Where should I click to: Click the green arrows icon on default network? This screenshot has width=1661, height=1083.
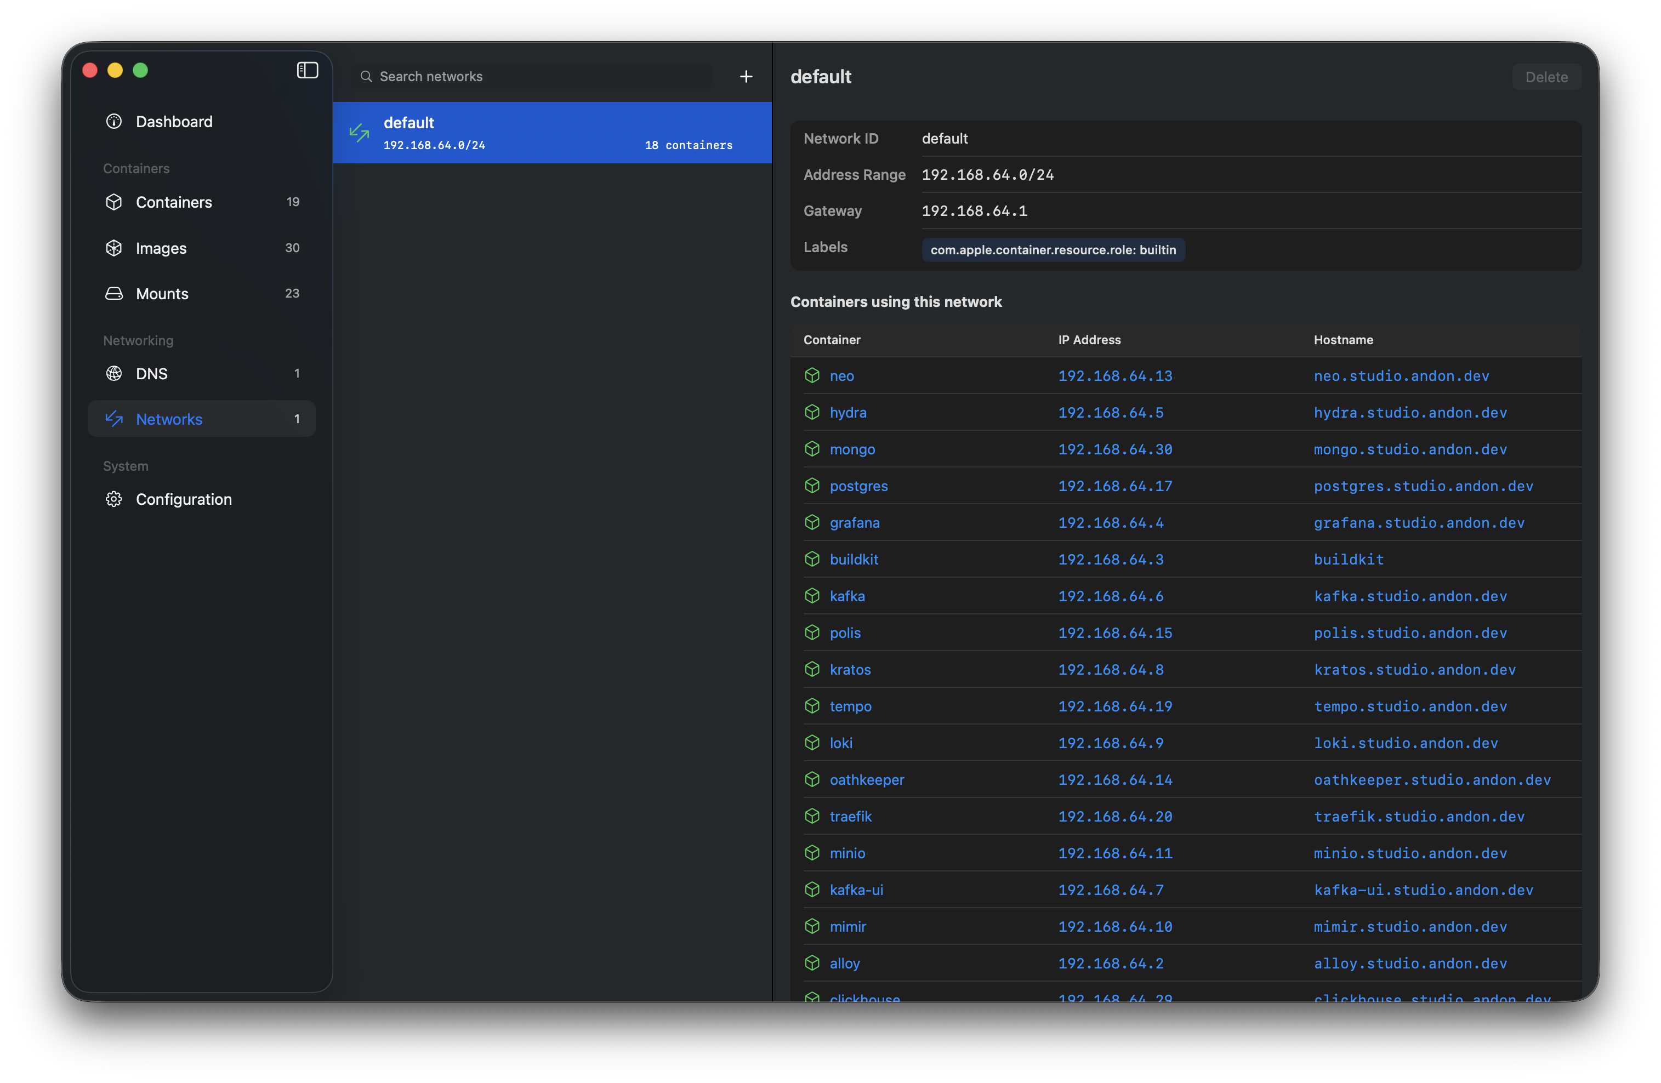coord(360,133)
